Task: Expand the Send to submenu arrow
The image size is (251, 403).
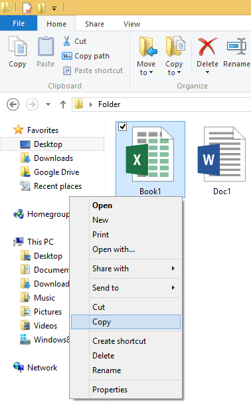Action: (173, 287)
